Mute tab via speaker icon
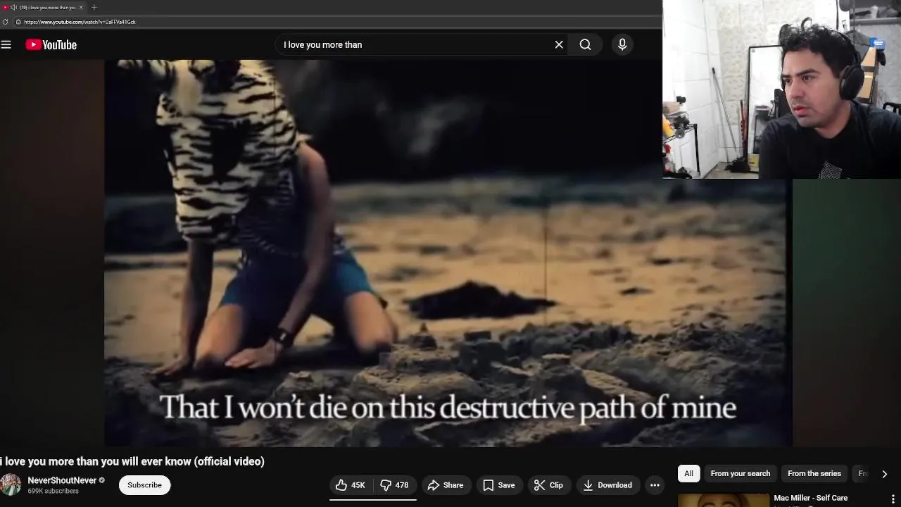 coord(13,7)
